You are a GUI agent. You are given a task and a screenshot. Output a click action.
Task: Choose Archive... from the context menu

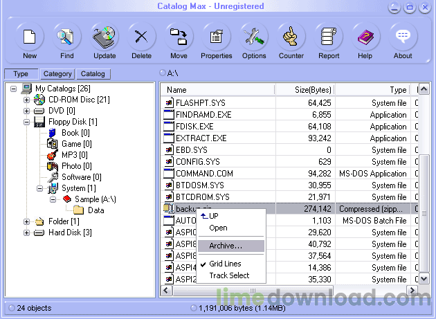(x=226, y=246)
